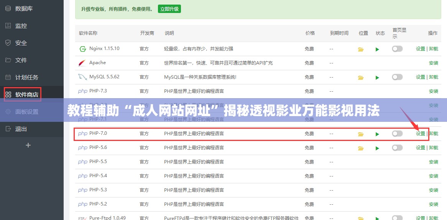447x220 pixels.
Task: Click 卸载 for PHP-5.6
Action: click(434, 147)
